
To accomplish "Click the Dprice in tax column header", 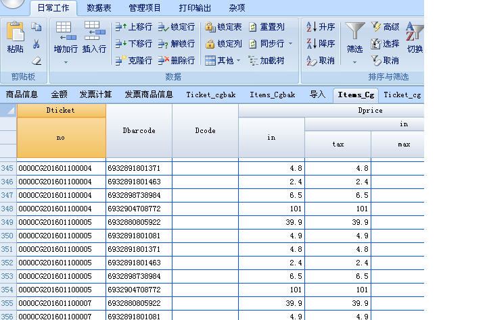I will [x=338, y=144].
